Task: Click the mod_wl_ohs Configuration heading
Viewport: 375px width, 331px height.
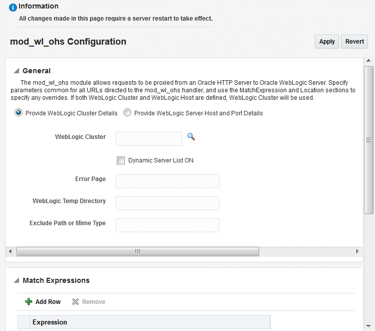Action: click(68, 42)
